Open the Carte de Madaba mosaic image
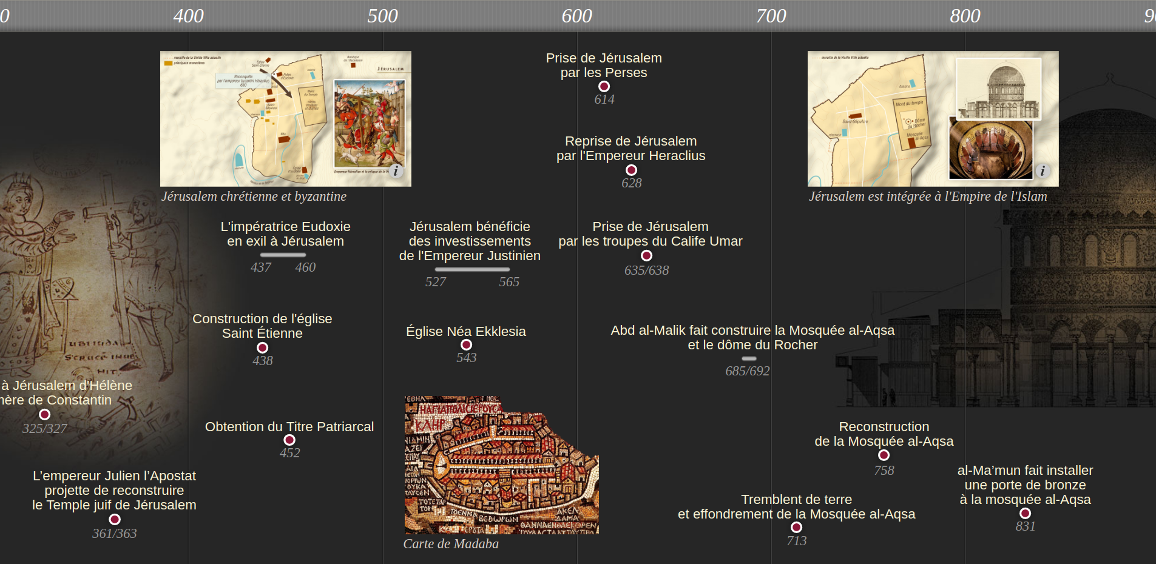This screenshot has width=1156, height=564. pyautogui.click(x=502, y=465)
